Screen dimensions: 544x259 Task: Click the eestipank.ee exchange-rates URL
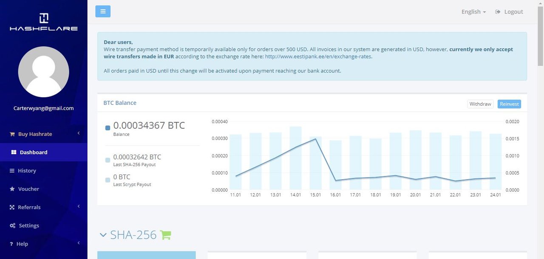pyautogui.click(x=318, y=56)
